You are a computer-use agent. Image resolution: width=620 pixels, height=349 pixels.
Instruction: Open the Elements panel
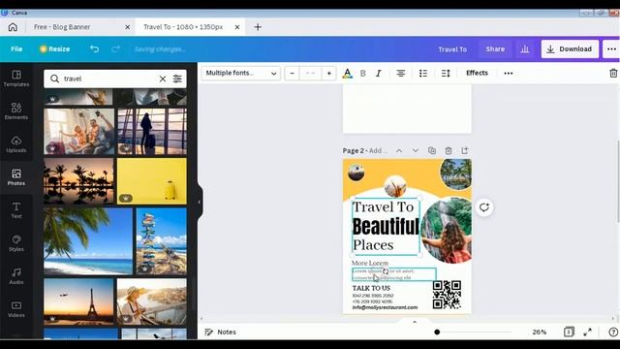pos(16,111)
